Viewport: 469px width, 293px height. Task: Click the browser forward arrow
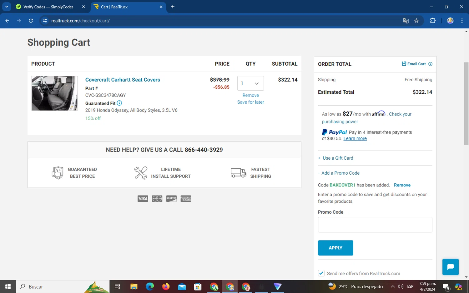[19, 21]
